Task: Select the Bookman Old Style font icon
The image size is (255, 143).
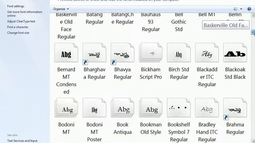Action: [151, 108]
